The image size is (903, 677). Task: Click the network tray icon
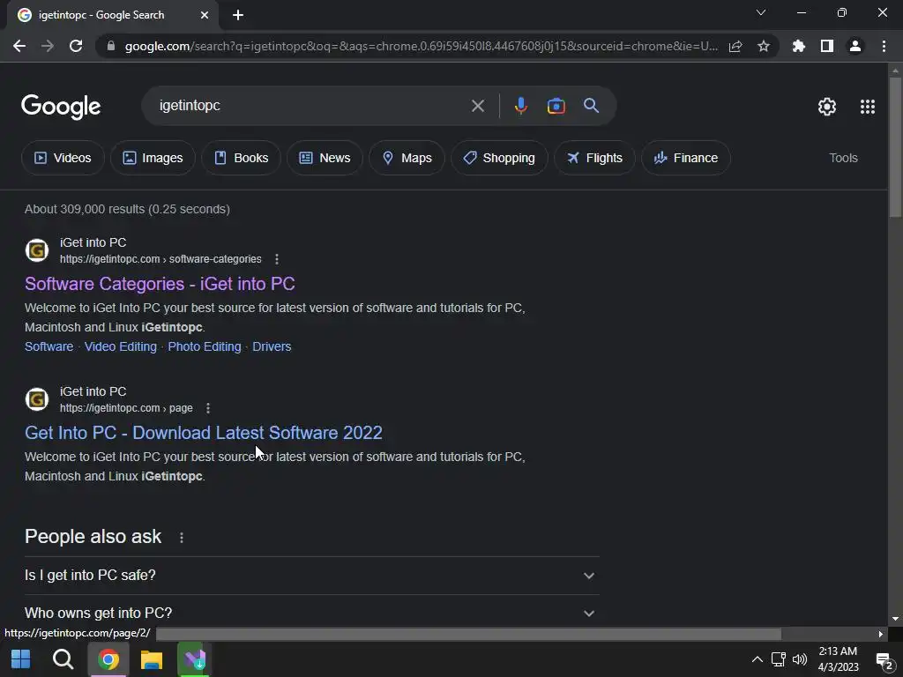point(779,659)
